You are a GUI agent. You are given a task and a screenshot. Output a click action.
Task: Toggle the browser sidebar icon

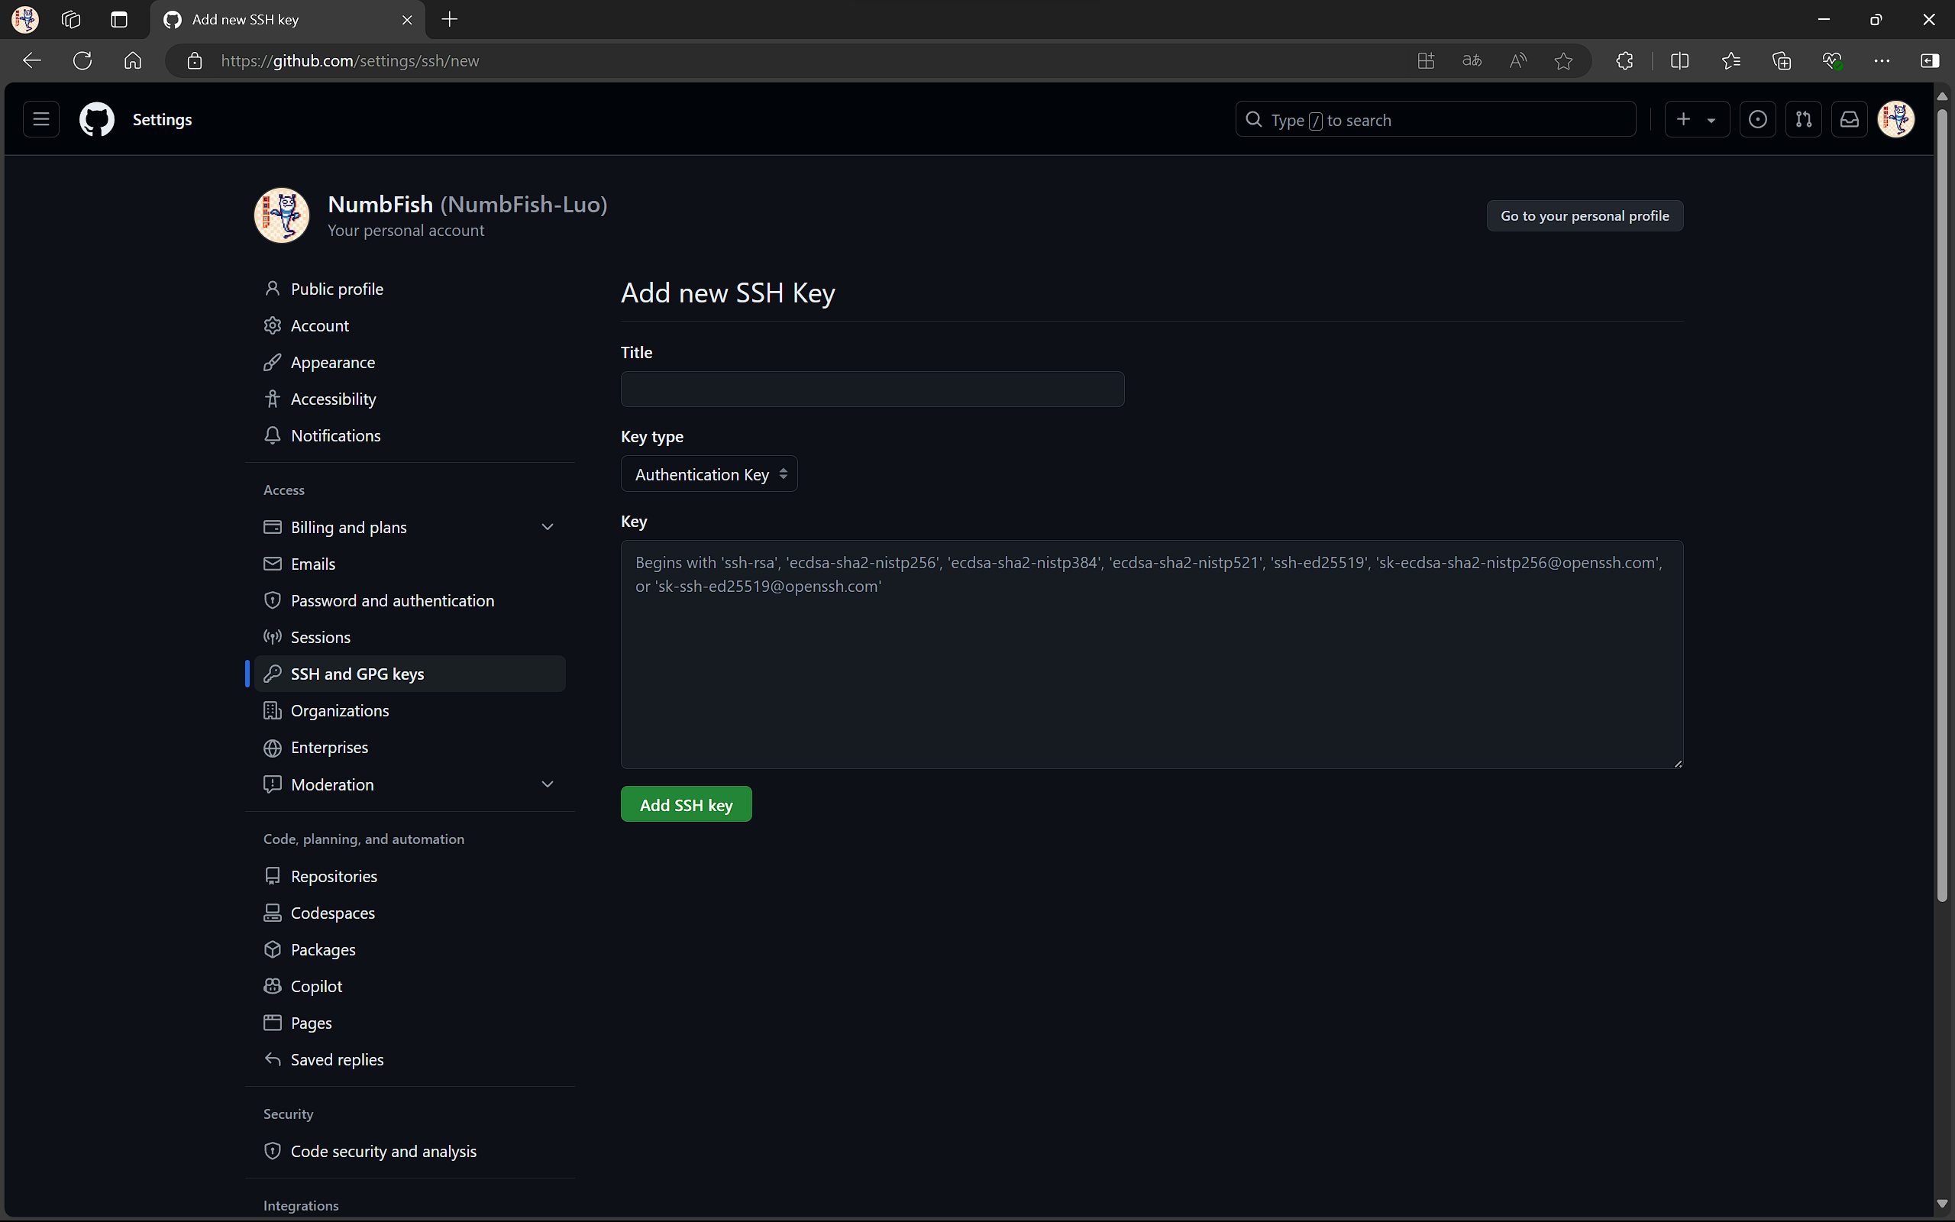pyautogui.click(x=1929, y=60)
